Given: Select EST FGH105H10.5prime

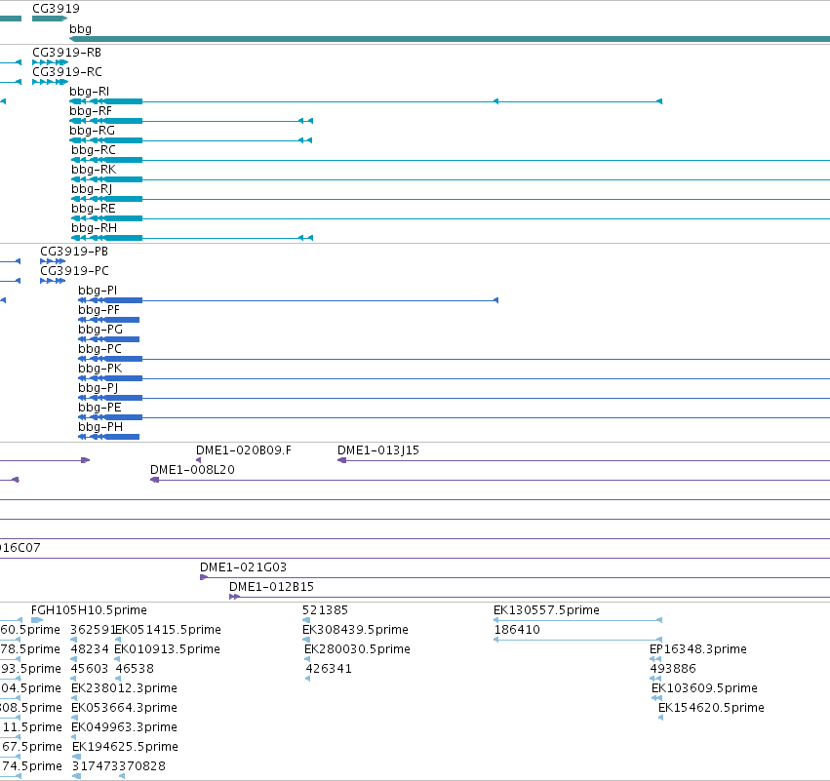Looking at the screenshot, I should click(x=89, y=610).
